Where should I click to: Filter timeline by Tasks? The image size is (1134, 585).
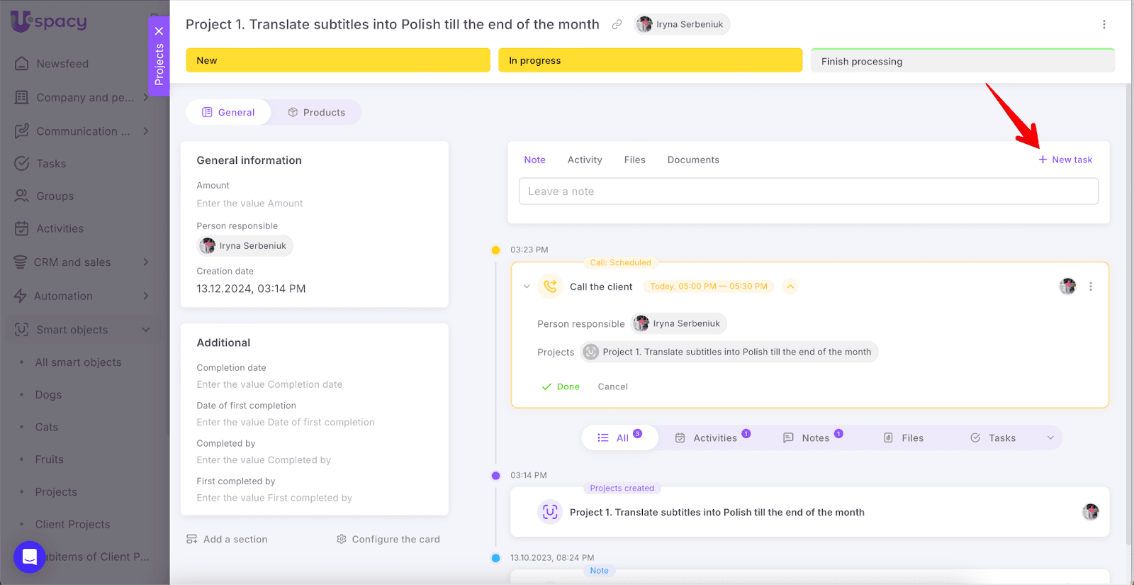[993, 438]
